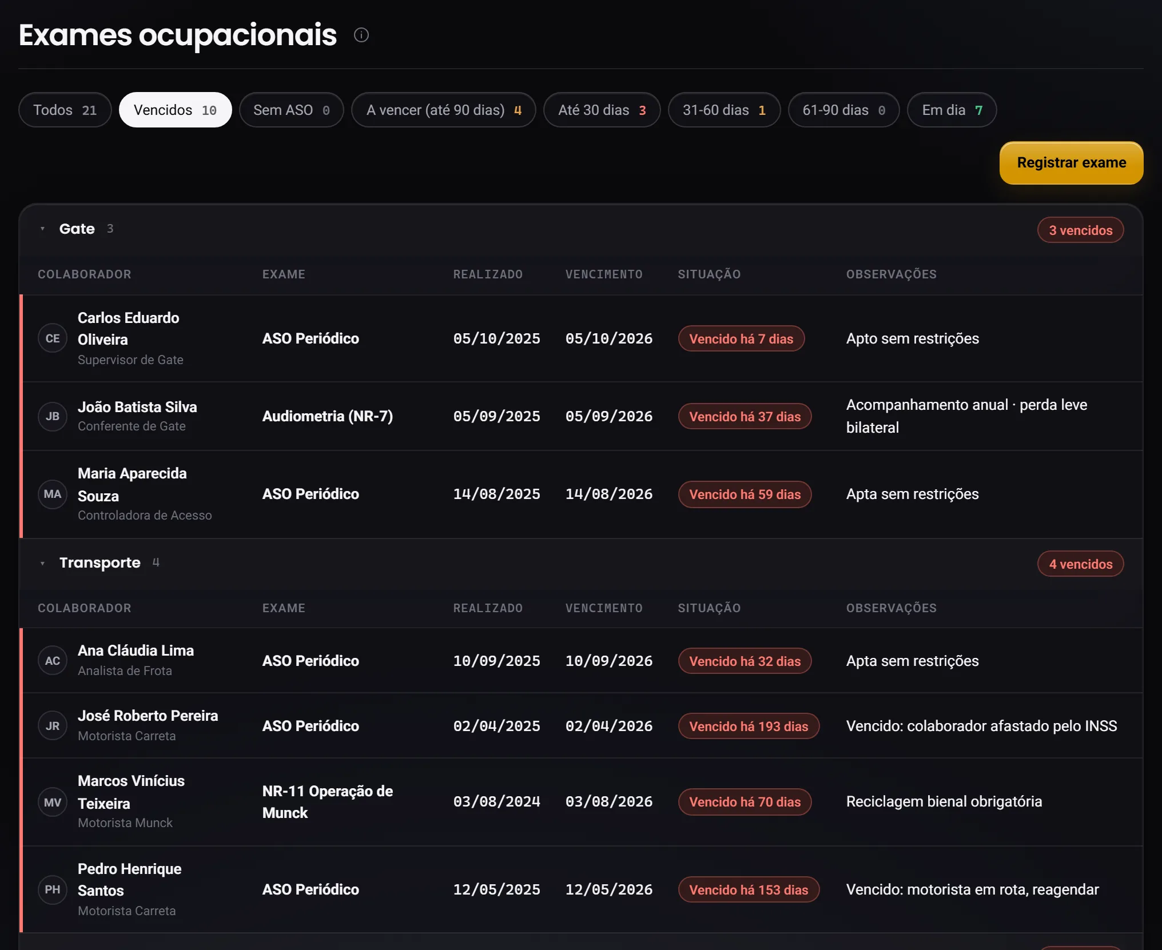Click the Vencido há 37 dias status
The width and height of the screenshot is (1162, 950).
745,417
